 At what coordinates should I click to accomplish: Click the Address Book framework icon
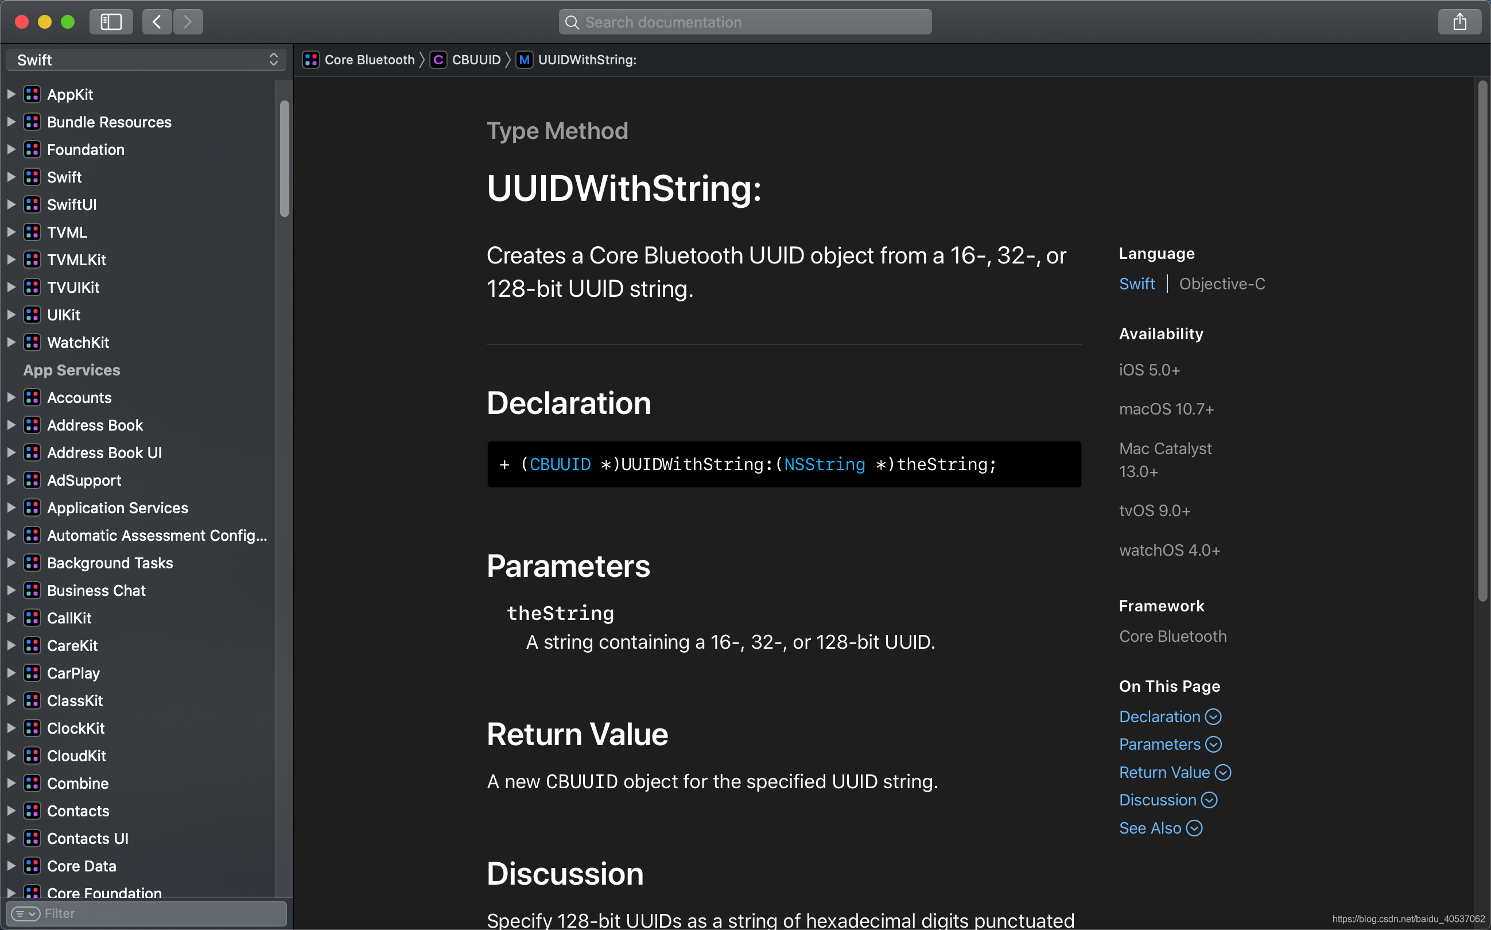[x=32, y=425]
